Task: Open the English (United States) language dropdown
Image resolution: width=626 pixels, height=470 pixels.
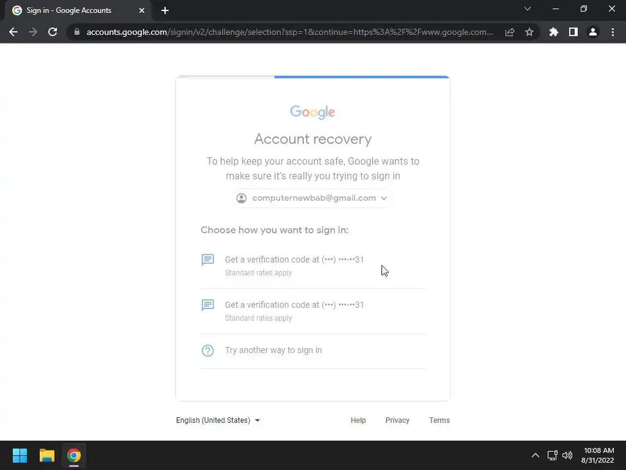Action: click(x=218, y=420)
